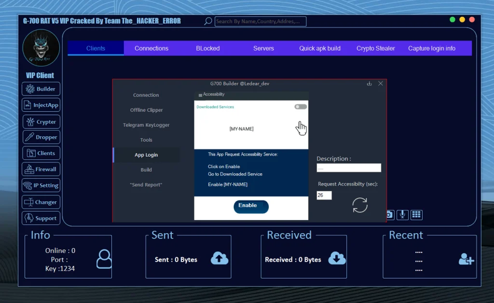The height and width of the screenshot is (303, 494).
Task: Click the circular refresh arrows icon
Action: 360,205
